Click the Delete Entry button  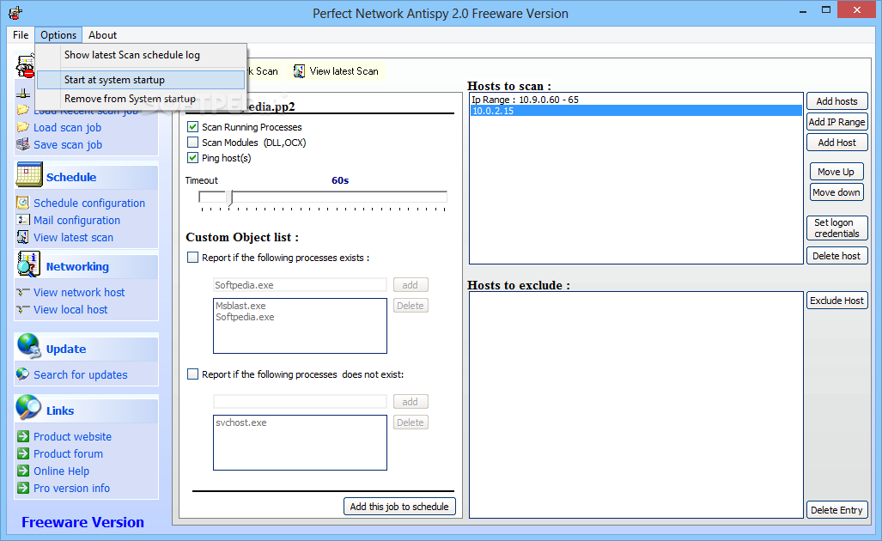click(x=837, y=510)
